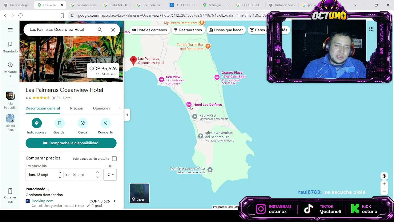Image resolution: width=394 pixels, height=222 pixels.
Task: Reload the page with the refresh icon
Action: tap(21, 15)
